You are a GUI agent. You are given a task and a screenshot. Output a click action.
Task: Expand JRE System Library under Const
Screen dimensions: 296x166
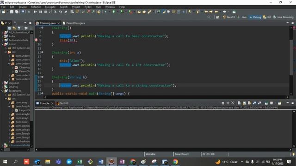point(6,48)
